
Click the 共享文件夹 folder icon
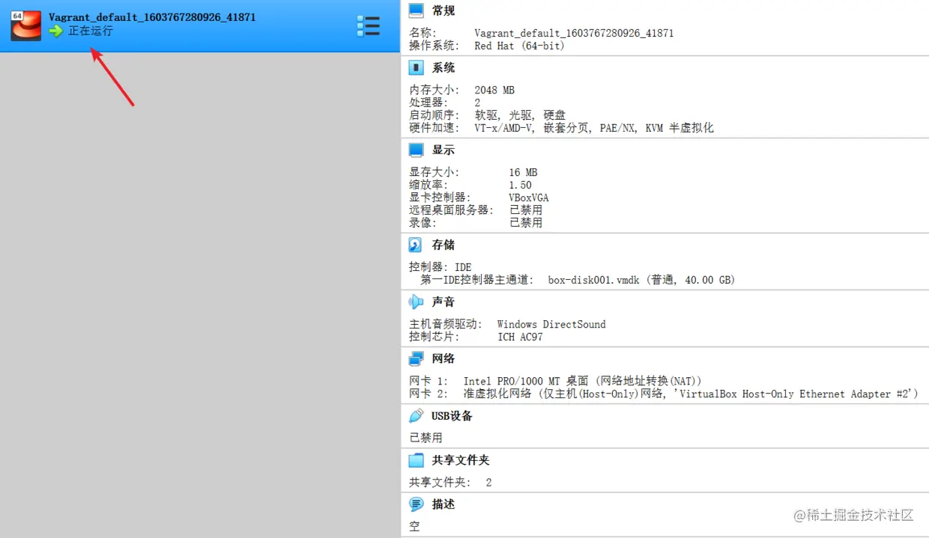[x=416, y=460]
